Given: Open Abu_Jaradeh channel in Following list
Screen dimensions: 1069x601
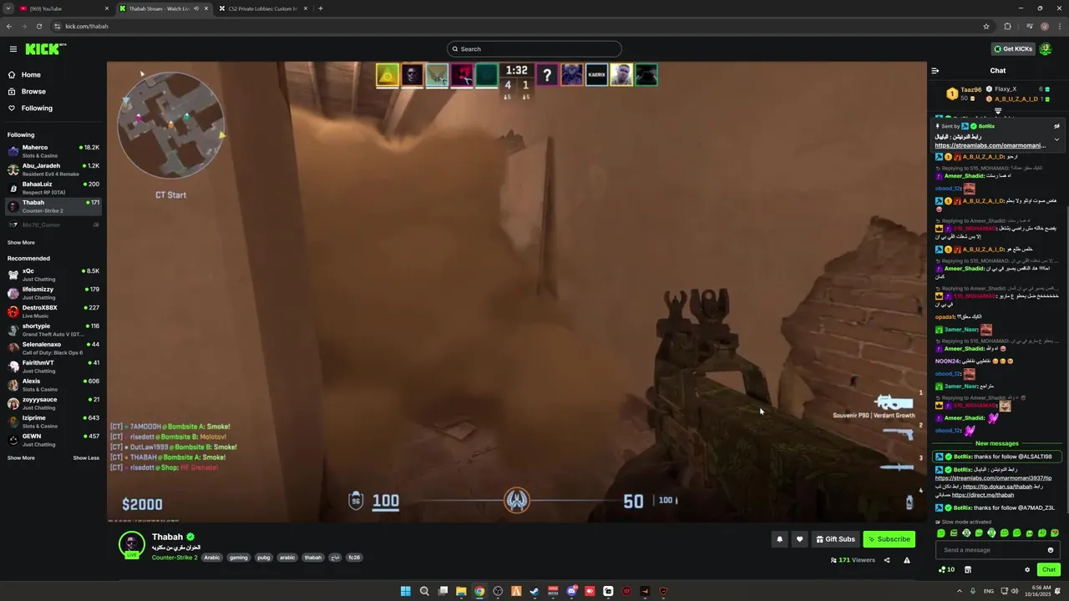Looking at the screenshot, I should [x=52, y=169].
